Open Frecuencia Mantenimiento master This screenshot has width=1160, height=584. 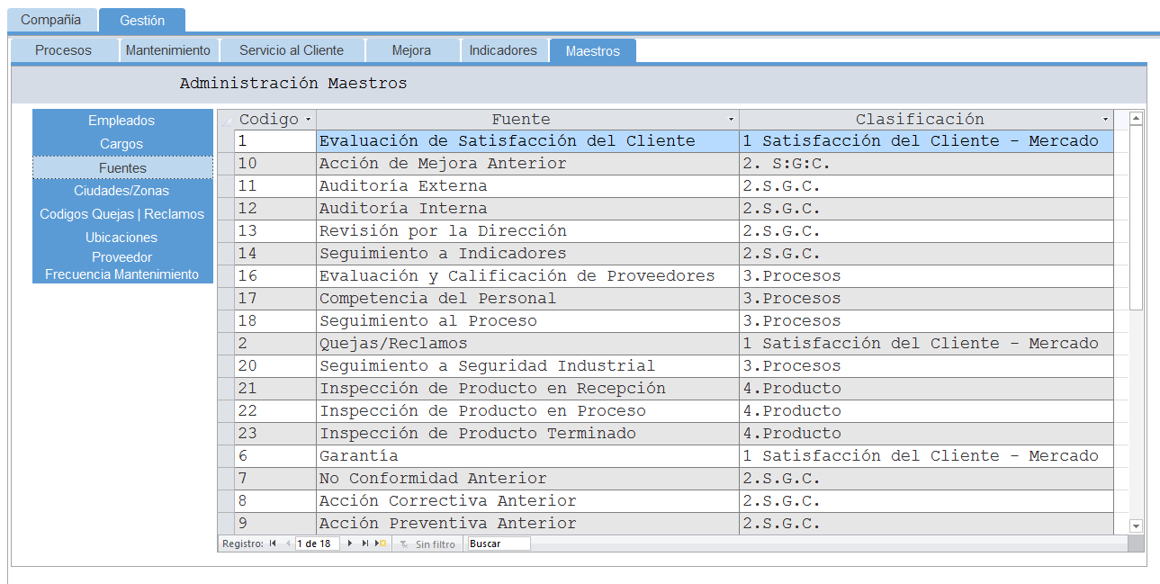coord(121,274)
